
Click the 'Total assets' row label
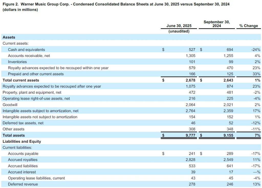pos(14,135)
